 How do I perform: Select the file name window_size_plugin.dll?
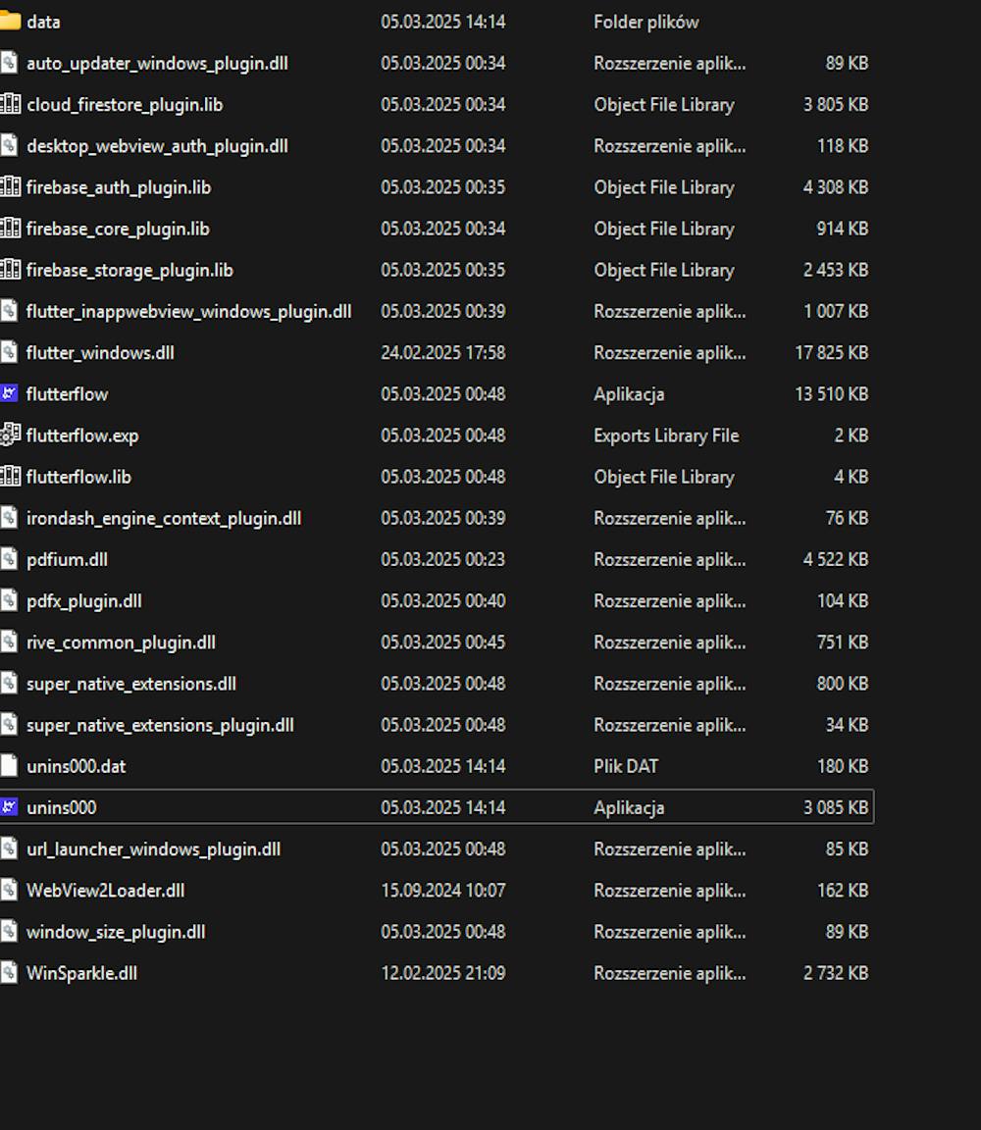point(116,932)
